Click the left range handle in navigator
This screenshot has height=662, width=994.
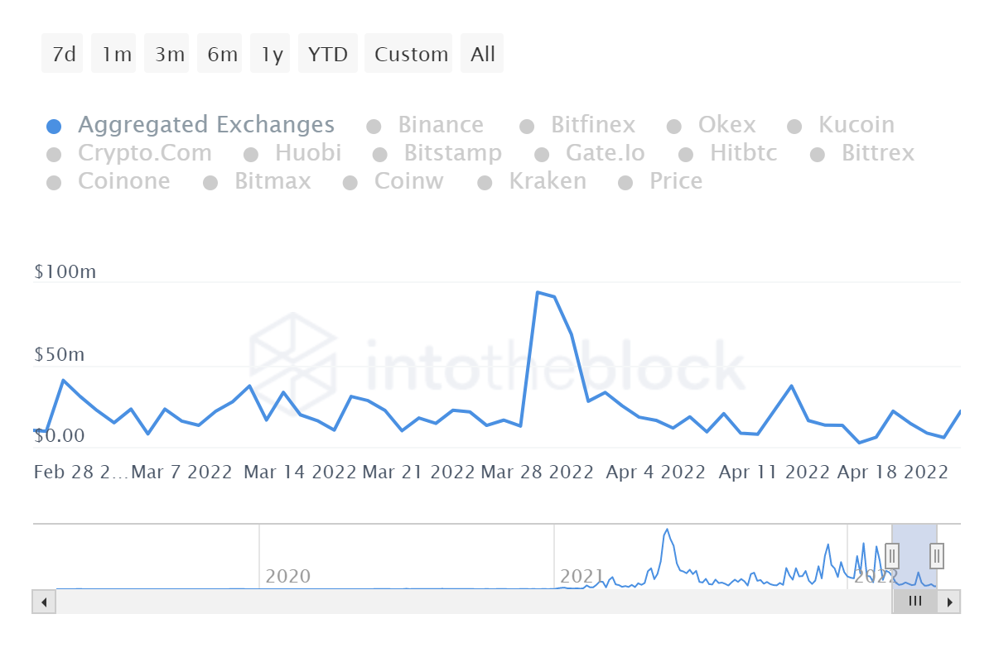[x=892, y=555]
